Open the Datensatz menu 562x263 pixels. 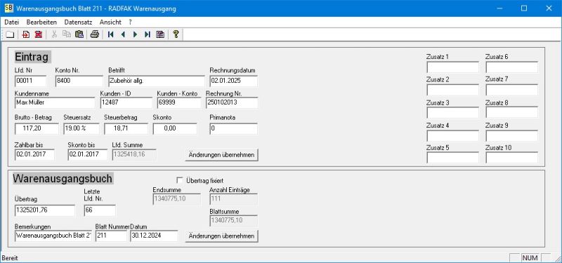[x=78, y=22]
